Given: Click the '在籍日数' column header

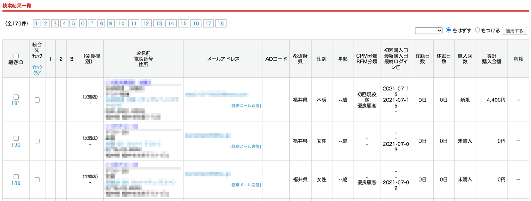Looking at the screenshot, I should pos(423,59).
